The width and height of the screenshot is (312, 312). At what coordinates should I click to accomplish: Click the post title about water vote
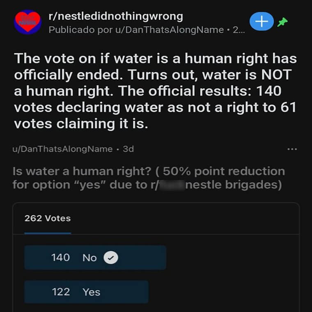point(156,91)
